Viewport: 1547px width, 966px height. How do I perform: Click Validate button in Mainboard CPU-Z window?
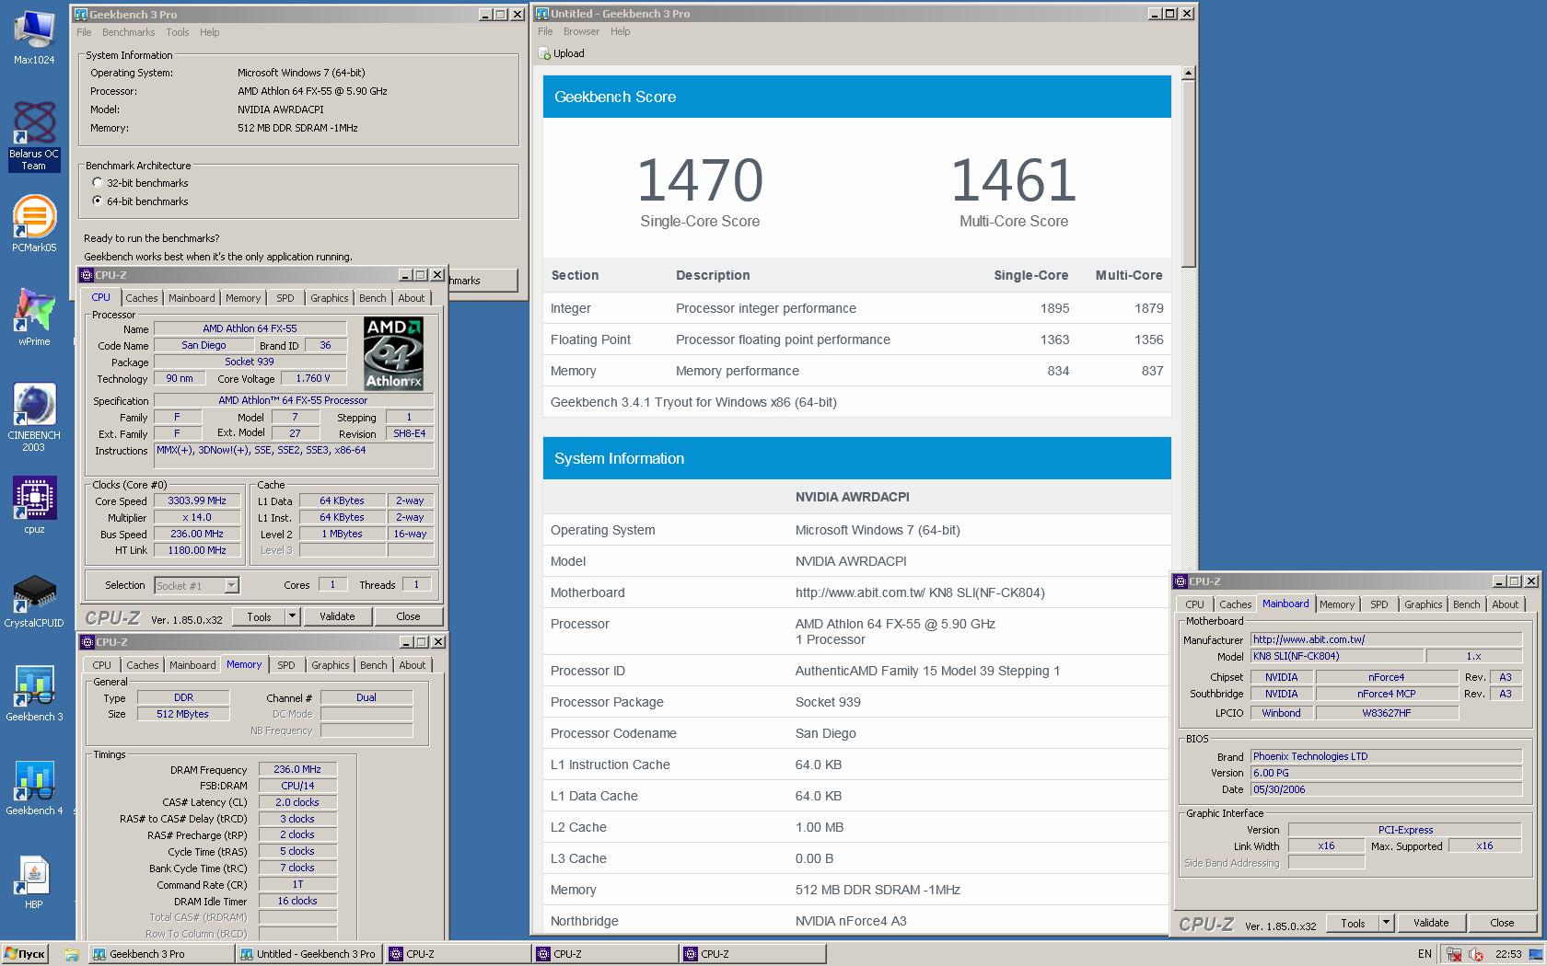(x=1431, y=923)
